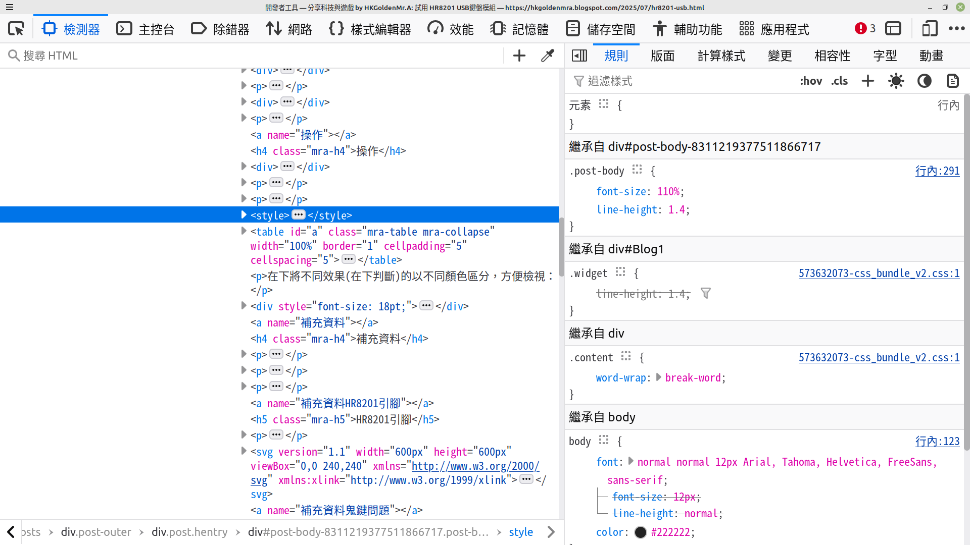Click selector highlighter next to .widget
Image resolution: width=970 pixels, height=545 pixels.
click(x=620, y=272)
